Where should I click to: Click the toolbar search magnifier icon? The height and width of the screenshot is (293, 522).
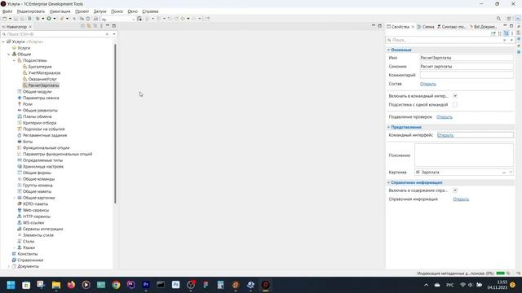coord(498,19)
